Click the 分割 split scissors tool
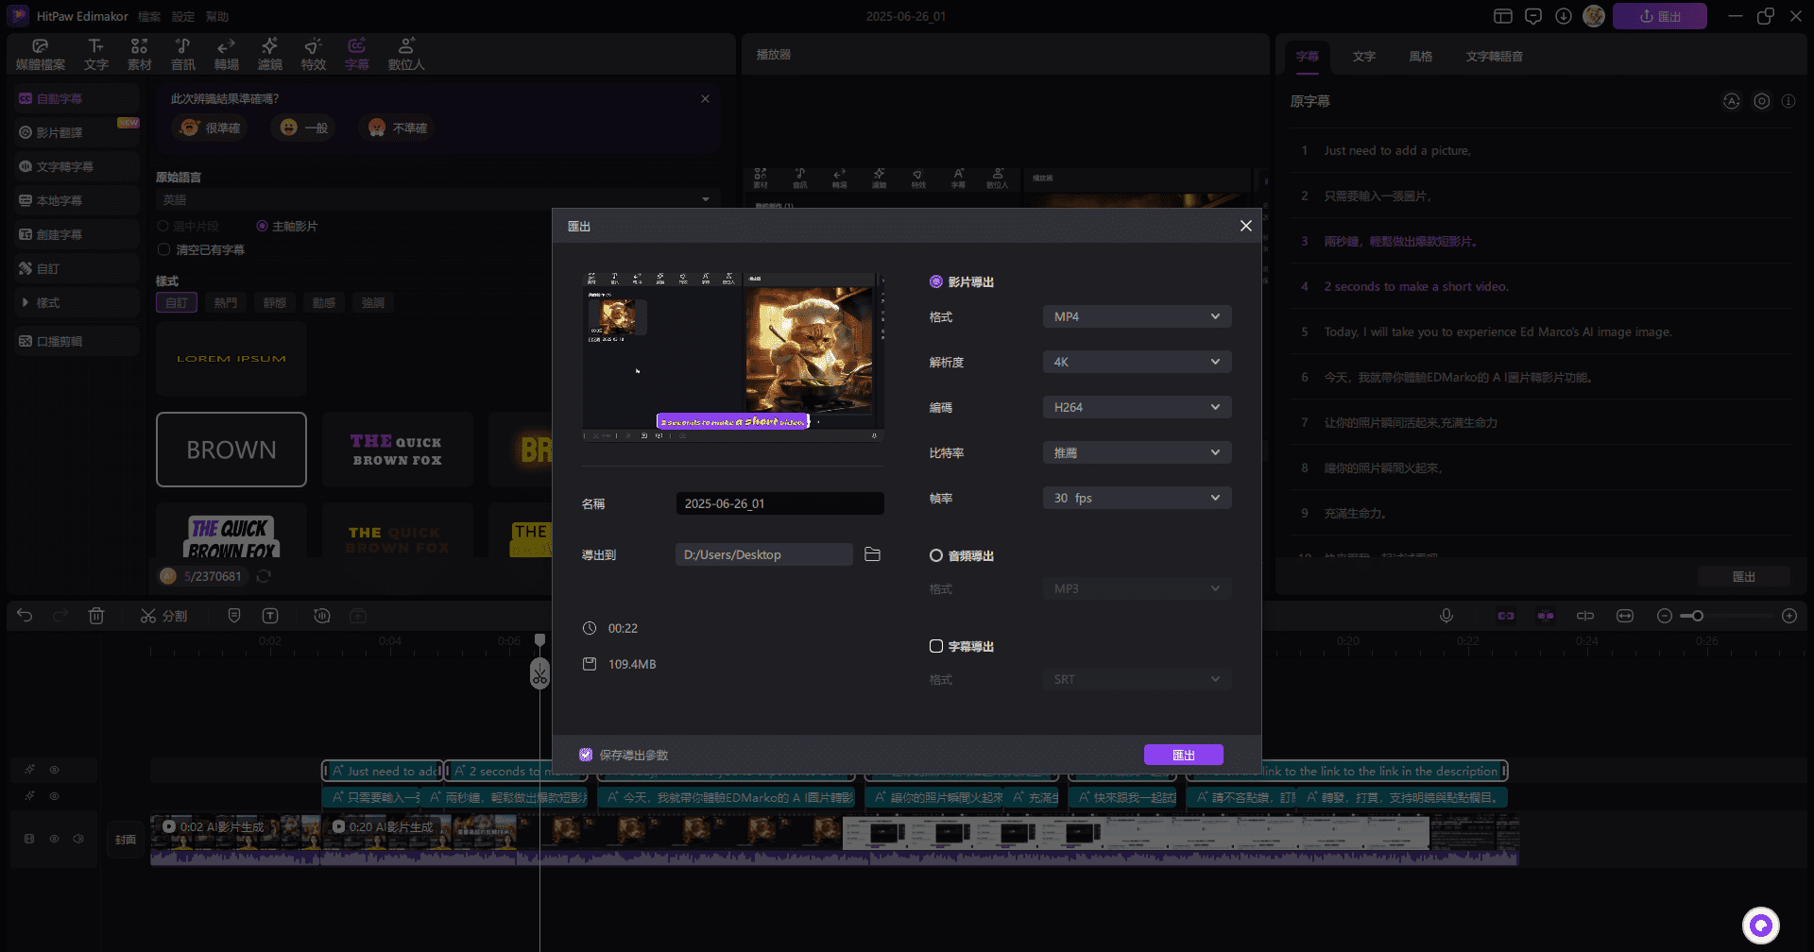The height and width of the screenshot is (952, 1814). pos(163,616)
